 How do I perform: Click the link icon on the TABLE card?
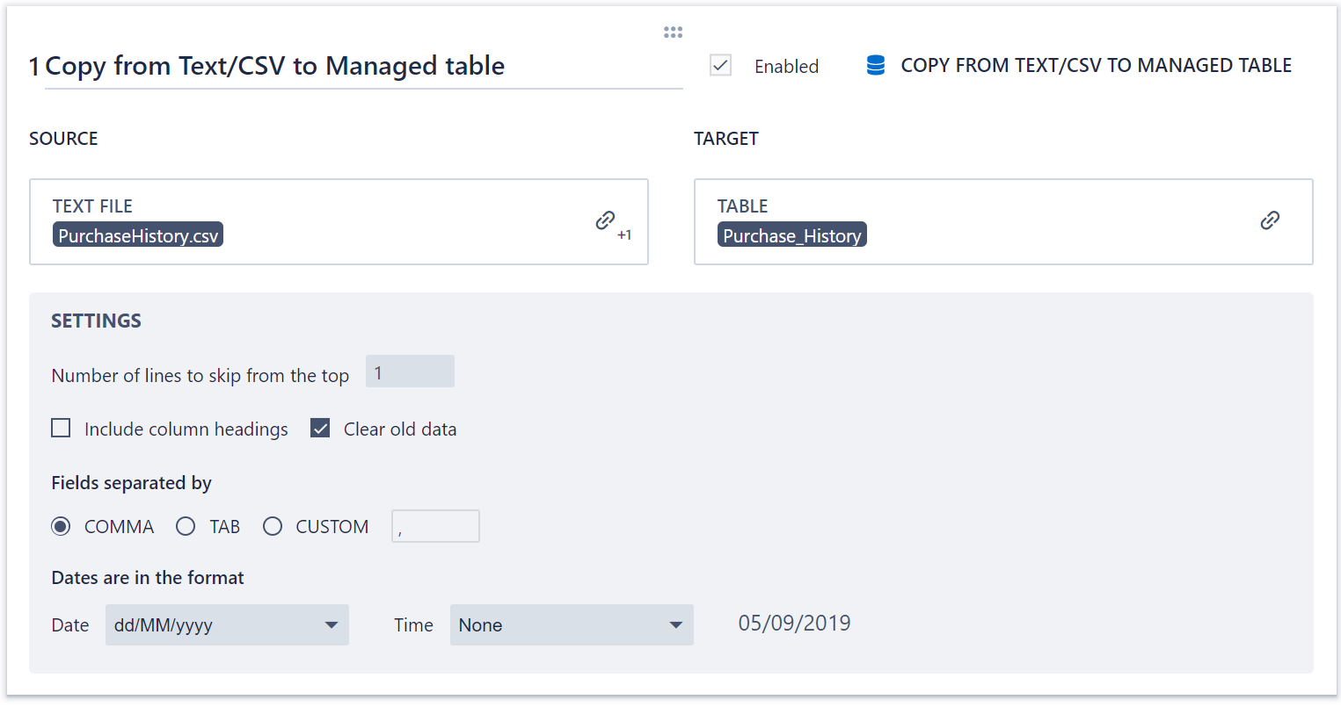(1270, 220)
